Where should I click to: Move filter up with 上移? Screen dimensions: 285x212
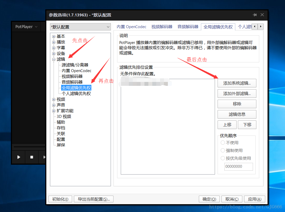point(227,125)
